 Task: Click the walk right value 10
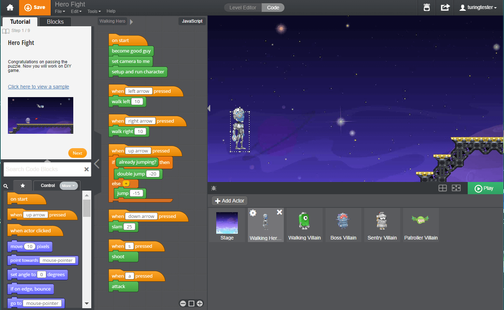tap(140, 132)
